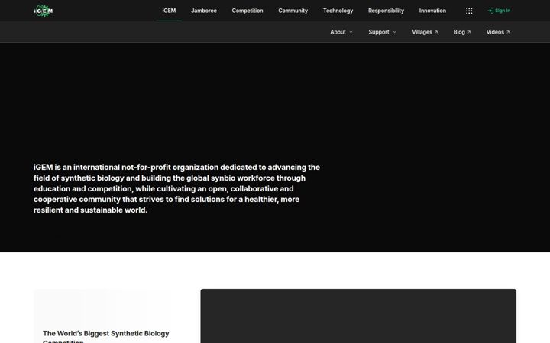Go to Competition tab
This screenshot has width=550, height=343.
247,11
